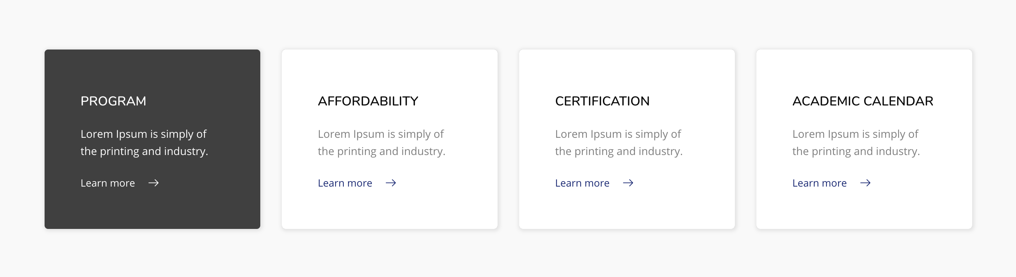Select the AFFORDABILITY heading
This screenshot has height=277, width=1016.
coord(368,101)
